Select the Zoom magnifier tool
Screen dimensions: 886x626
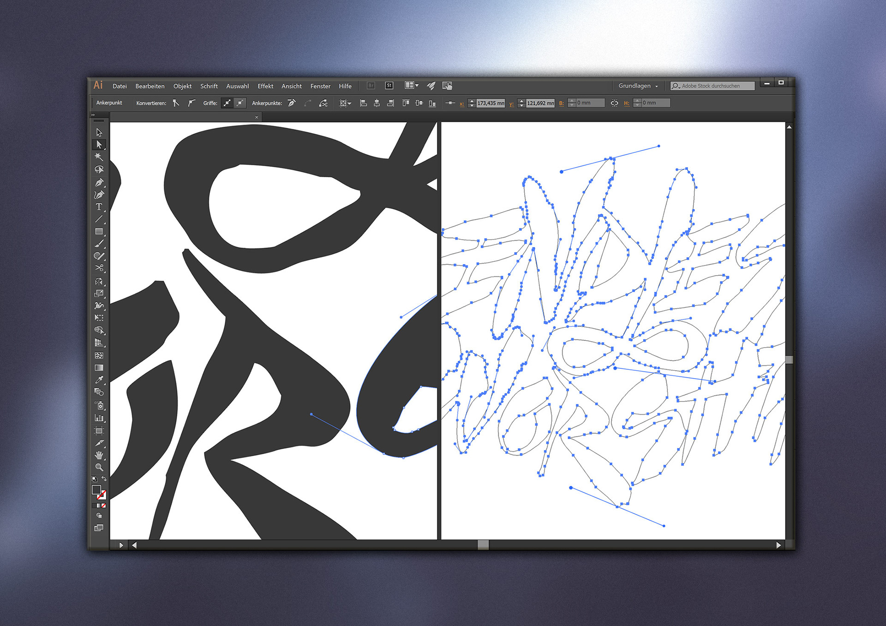pos(99,467)
